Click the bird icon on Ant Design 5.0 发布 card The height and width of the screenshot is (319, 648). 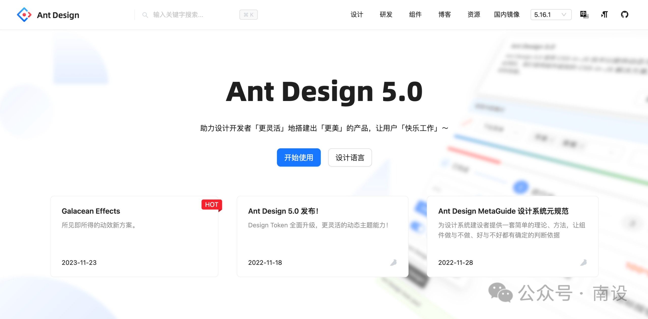[x=393, y=263]
